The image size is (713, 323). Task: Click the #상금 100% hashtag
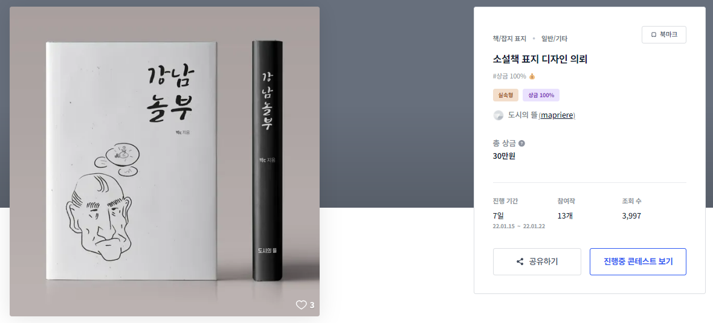[509, 77]
